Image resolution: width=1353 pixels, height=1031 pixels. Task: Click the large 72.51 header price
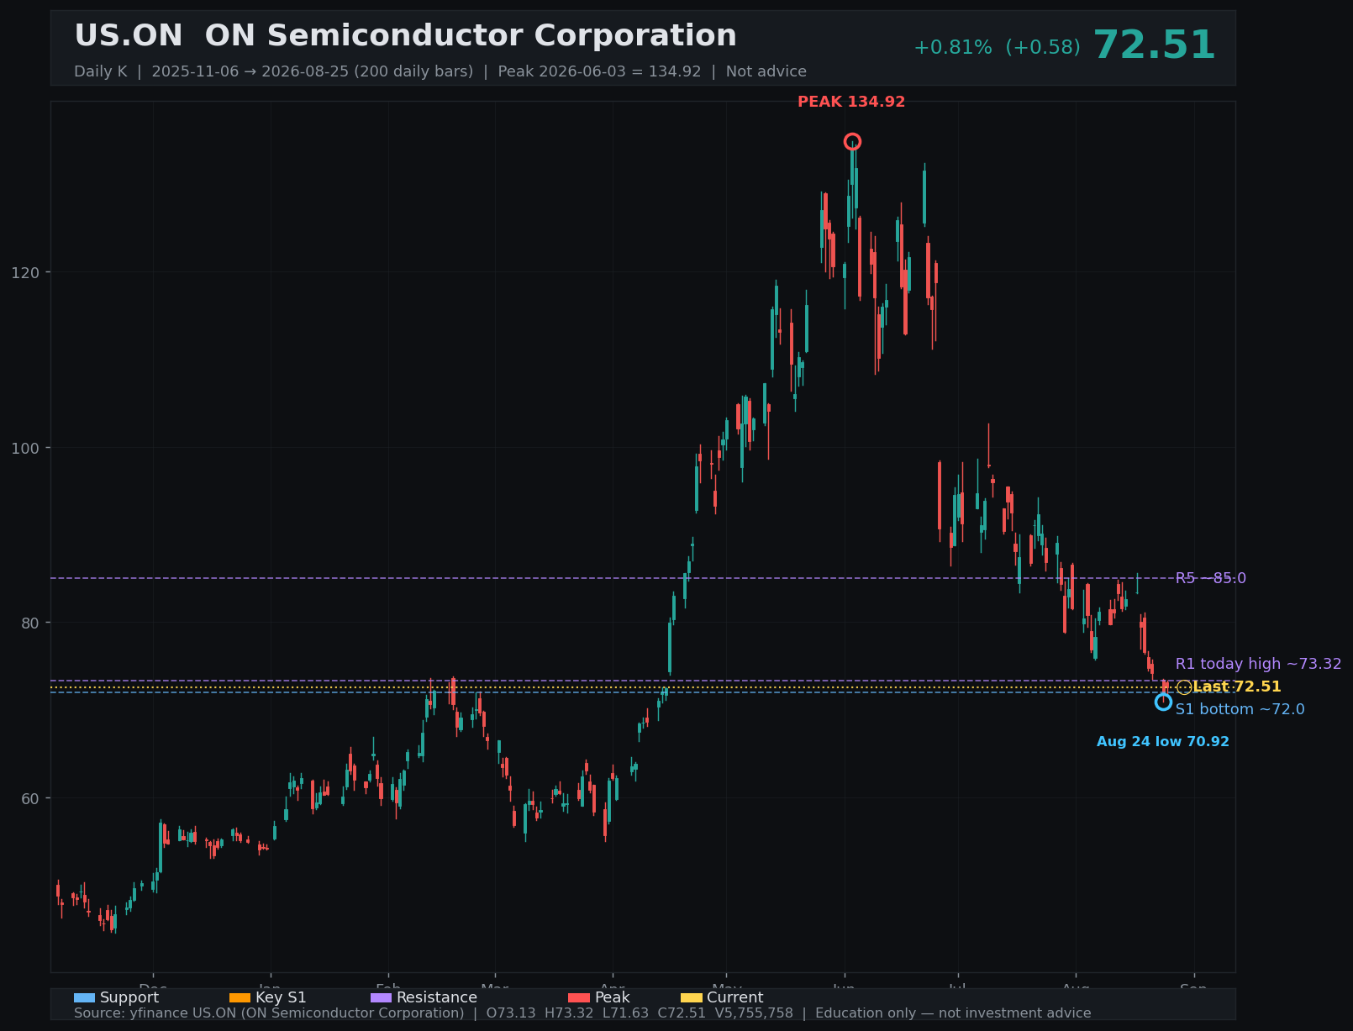1155,45
